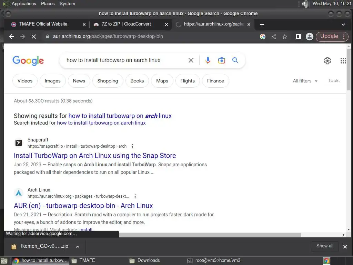Screen dimensions: 353x265
Task: Filter results by Images
Action: coord(53,81)
